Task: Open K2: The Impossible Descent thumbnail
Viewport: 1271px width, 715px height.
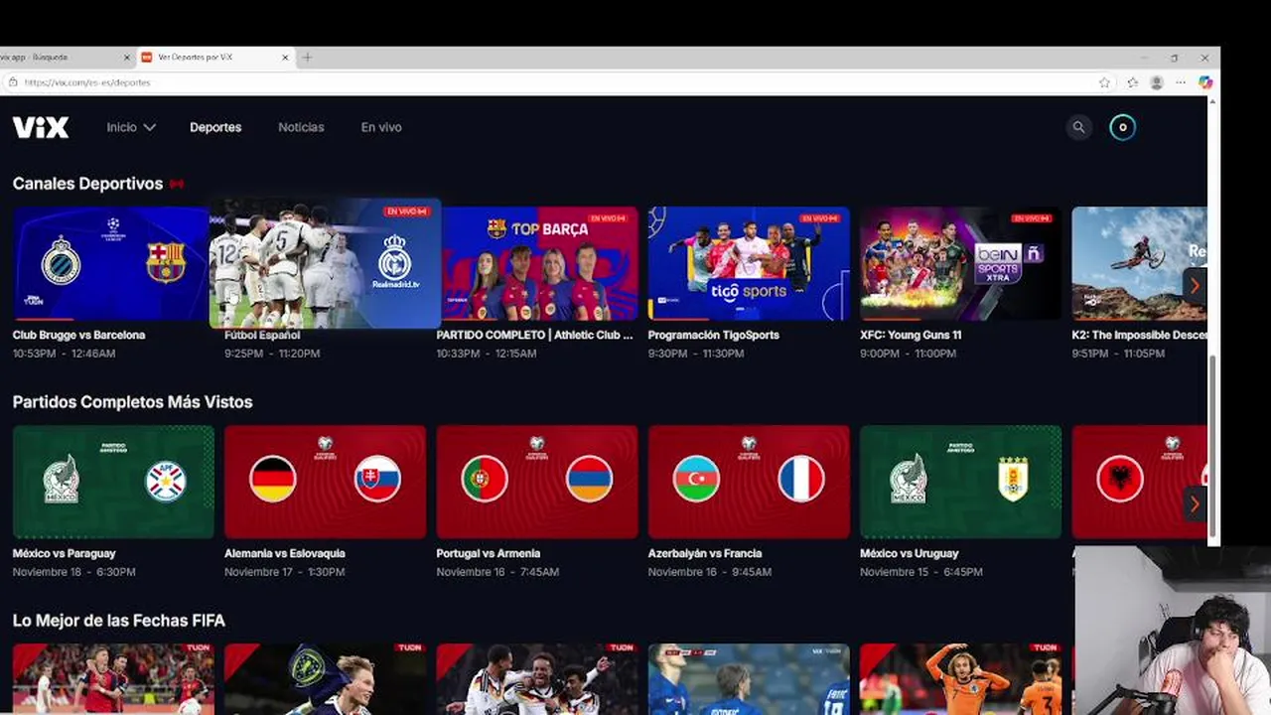Action: [1139, 263]
